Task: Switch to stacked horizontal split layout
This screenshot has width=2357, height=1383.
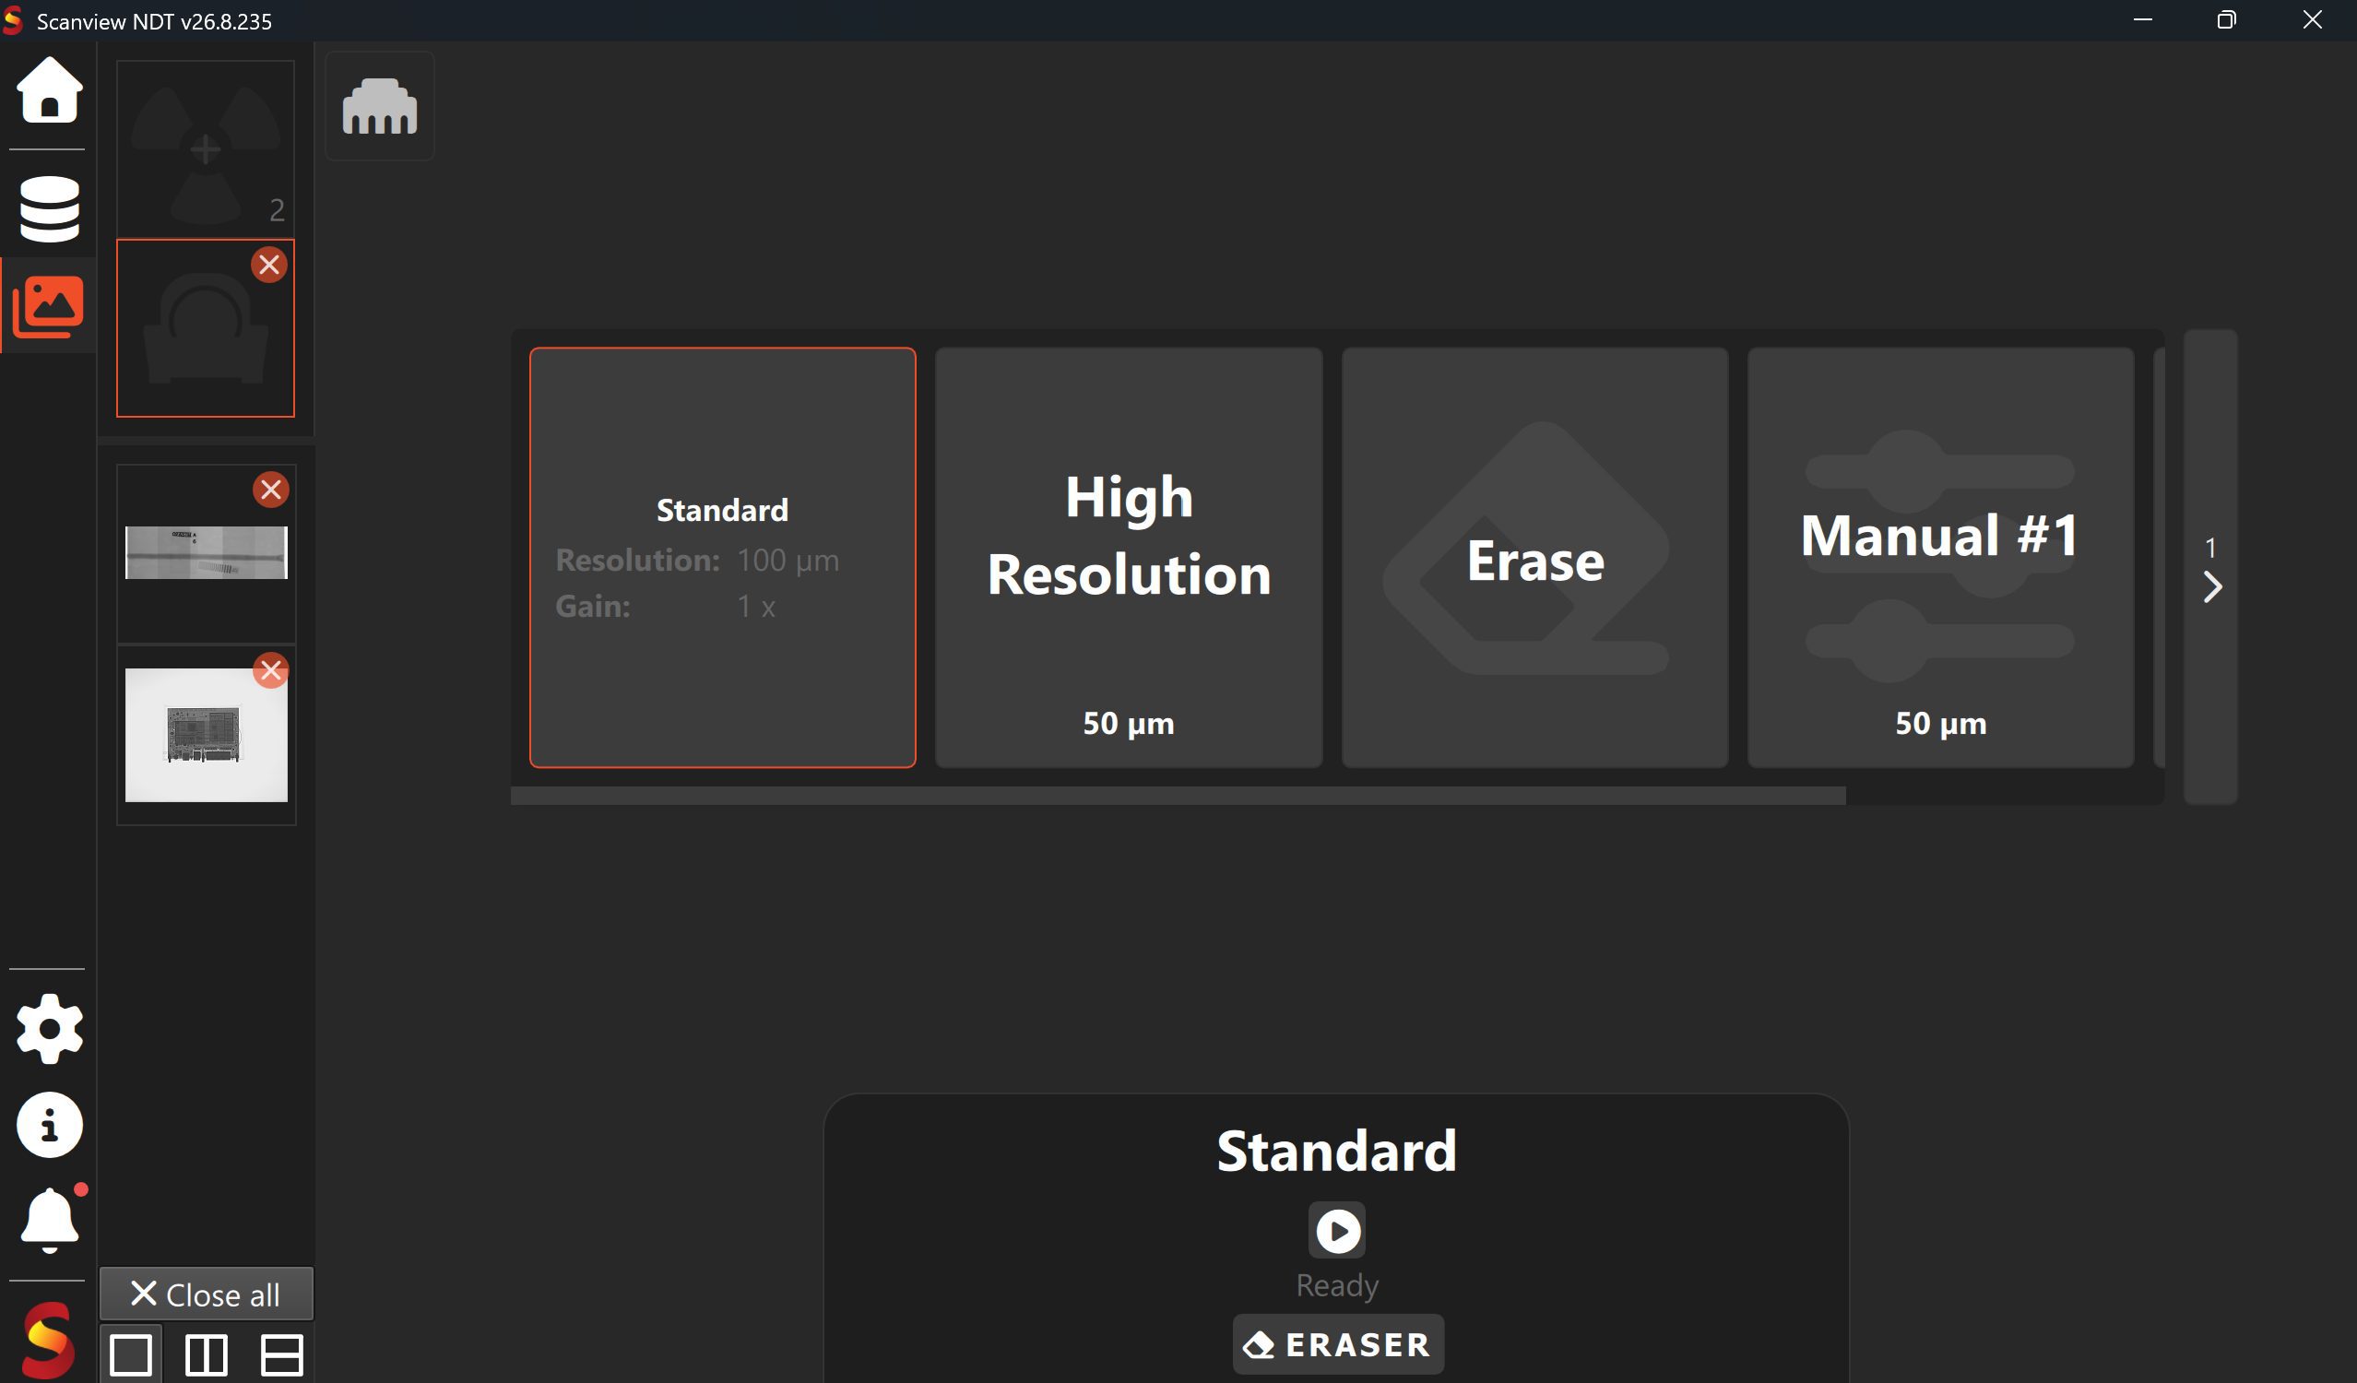Action: [281, 1355]
